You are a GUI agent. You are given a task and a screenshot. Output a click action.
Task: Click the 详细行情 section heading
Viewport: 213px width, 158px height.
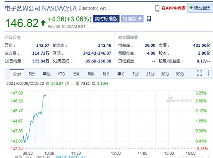click(x=12, y=37)
